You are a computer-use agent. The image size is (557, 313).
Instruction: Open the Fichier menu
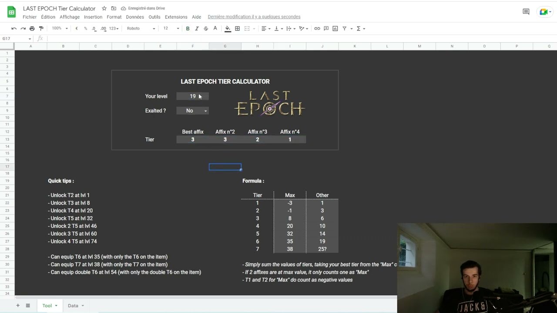click(30, 17)
